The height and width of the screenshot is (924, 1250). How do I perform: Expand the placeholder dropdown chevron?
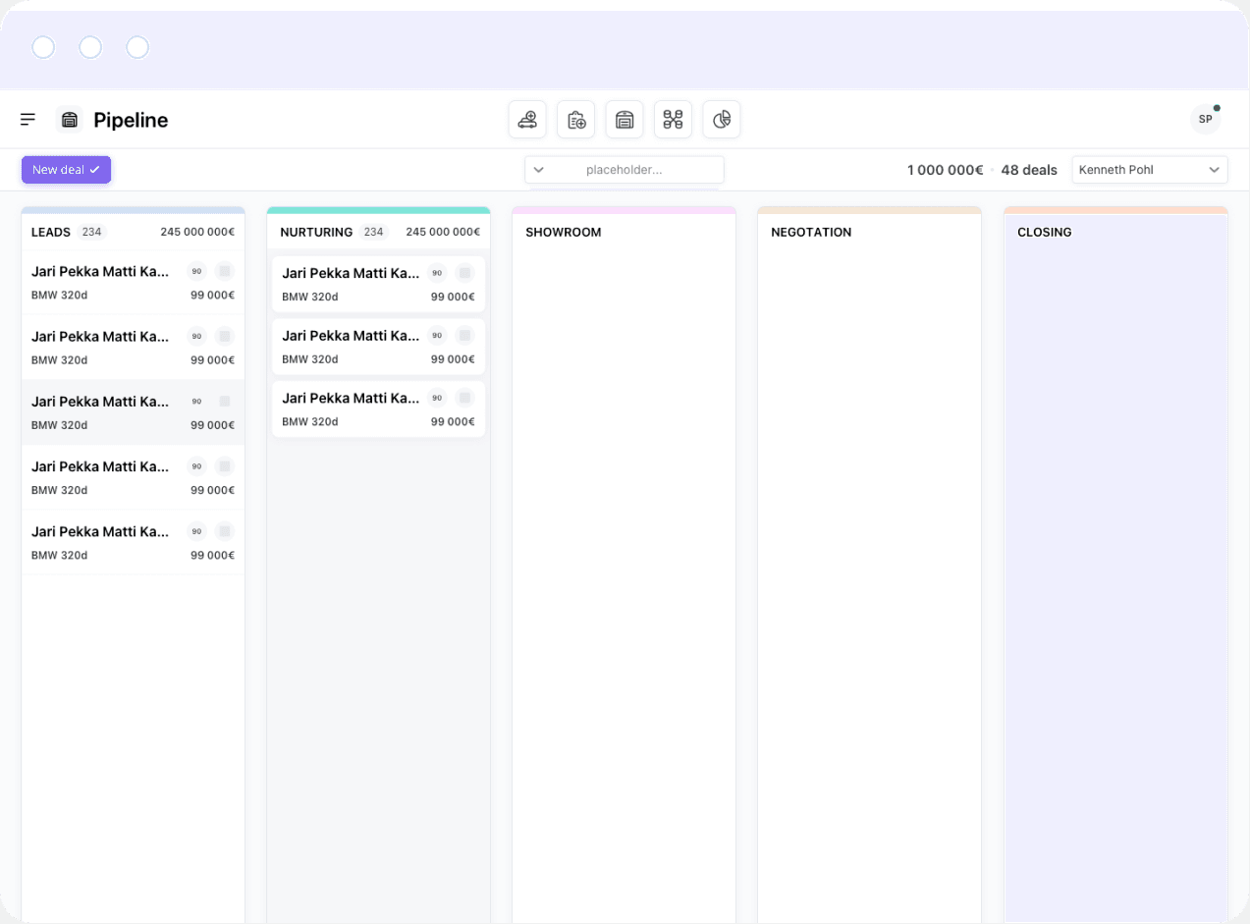click(x=539, y=170)
